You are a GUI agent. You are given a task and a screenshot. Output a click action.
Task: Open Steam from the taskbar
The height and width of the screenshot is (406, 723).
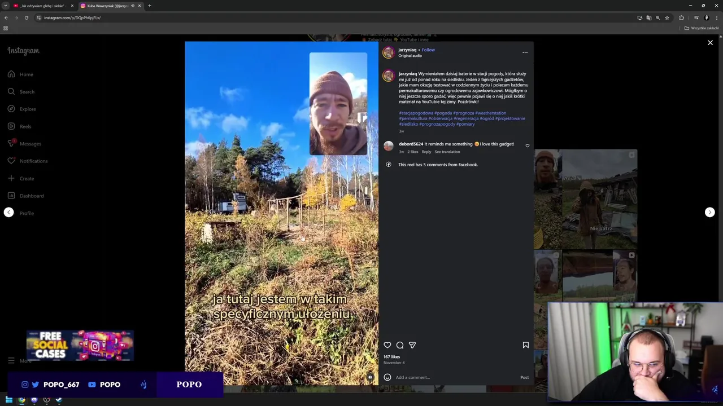point(59,400)
